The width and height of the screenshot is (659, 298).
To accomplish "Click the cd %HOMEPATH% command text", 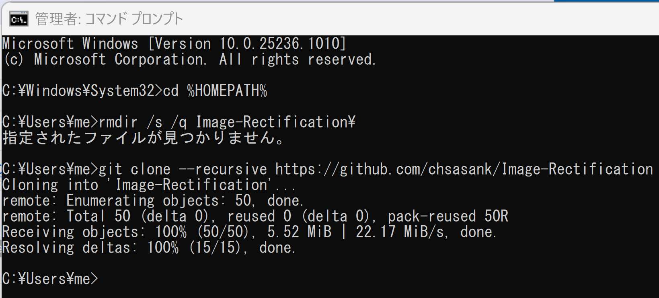I will 215,90.
